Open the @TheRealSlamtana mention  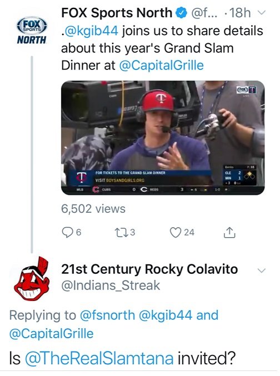[99, 358]
